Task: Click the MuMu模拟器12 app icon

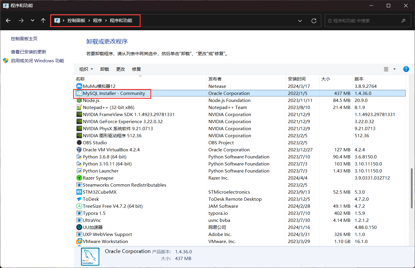Action: click(x=79, y=86)
